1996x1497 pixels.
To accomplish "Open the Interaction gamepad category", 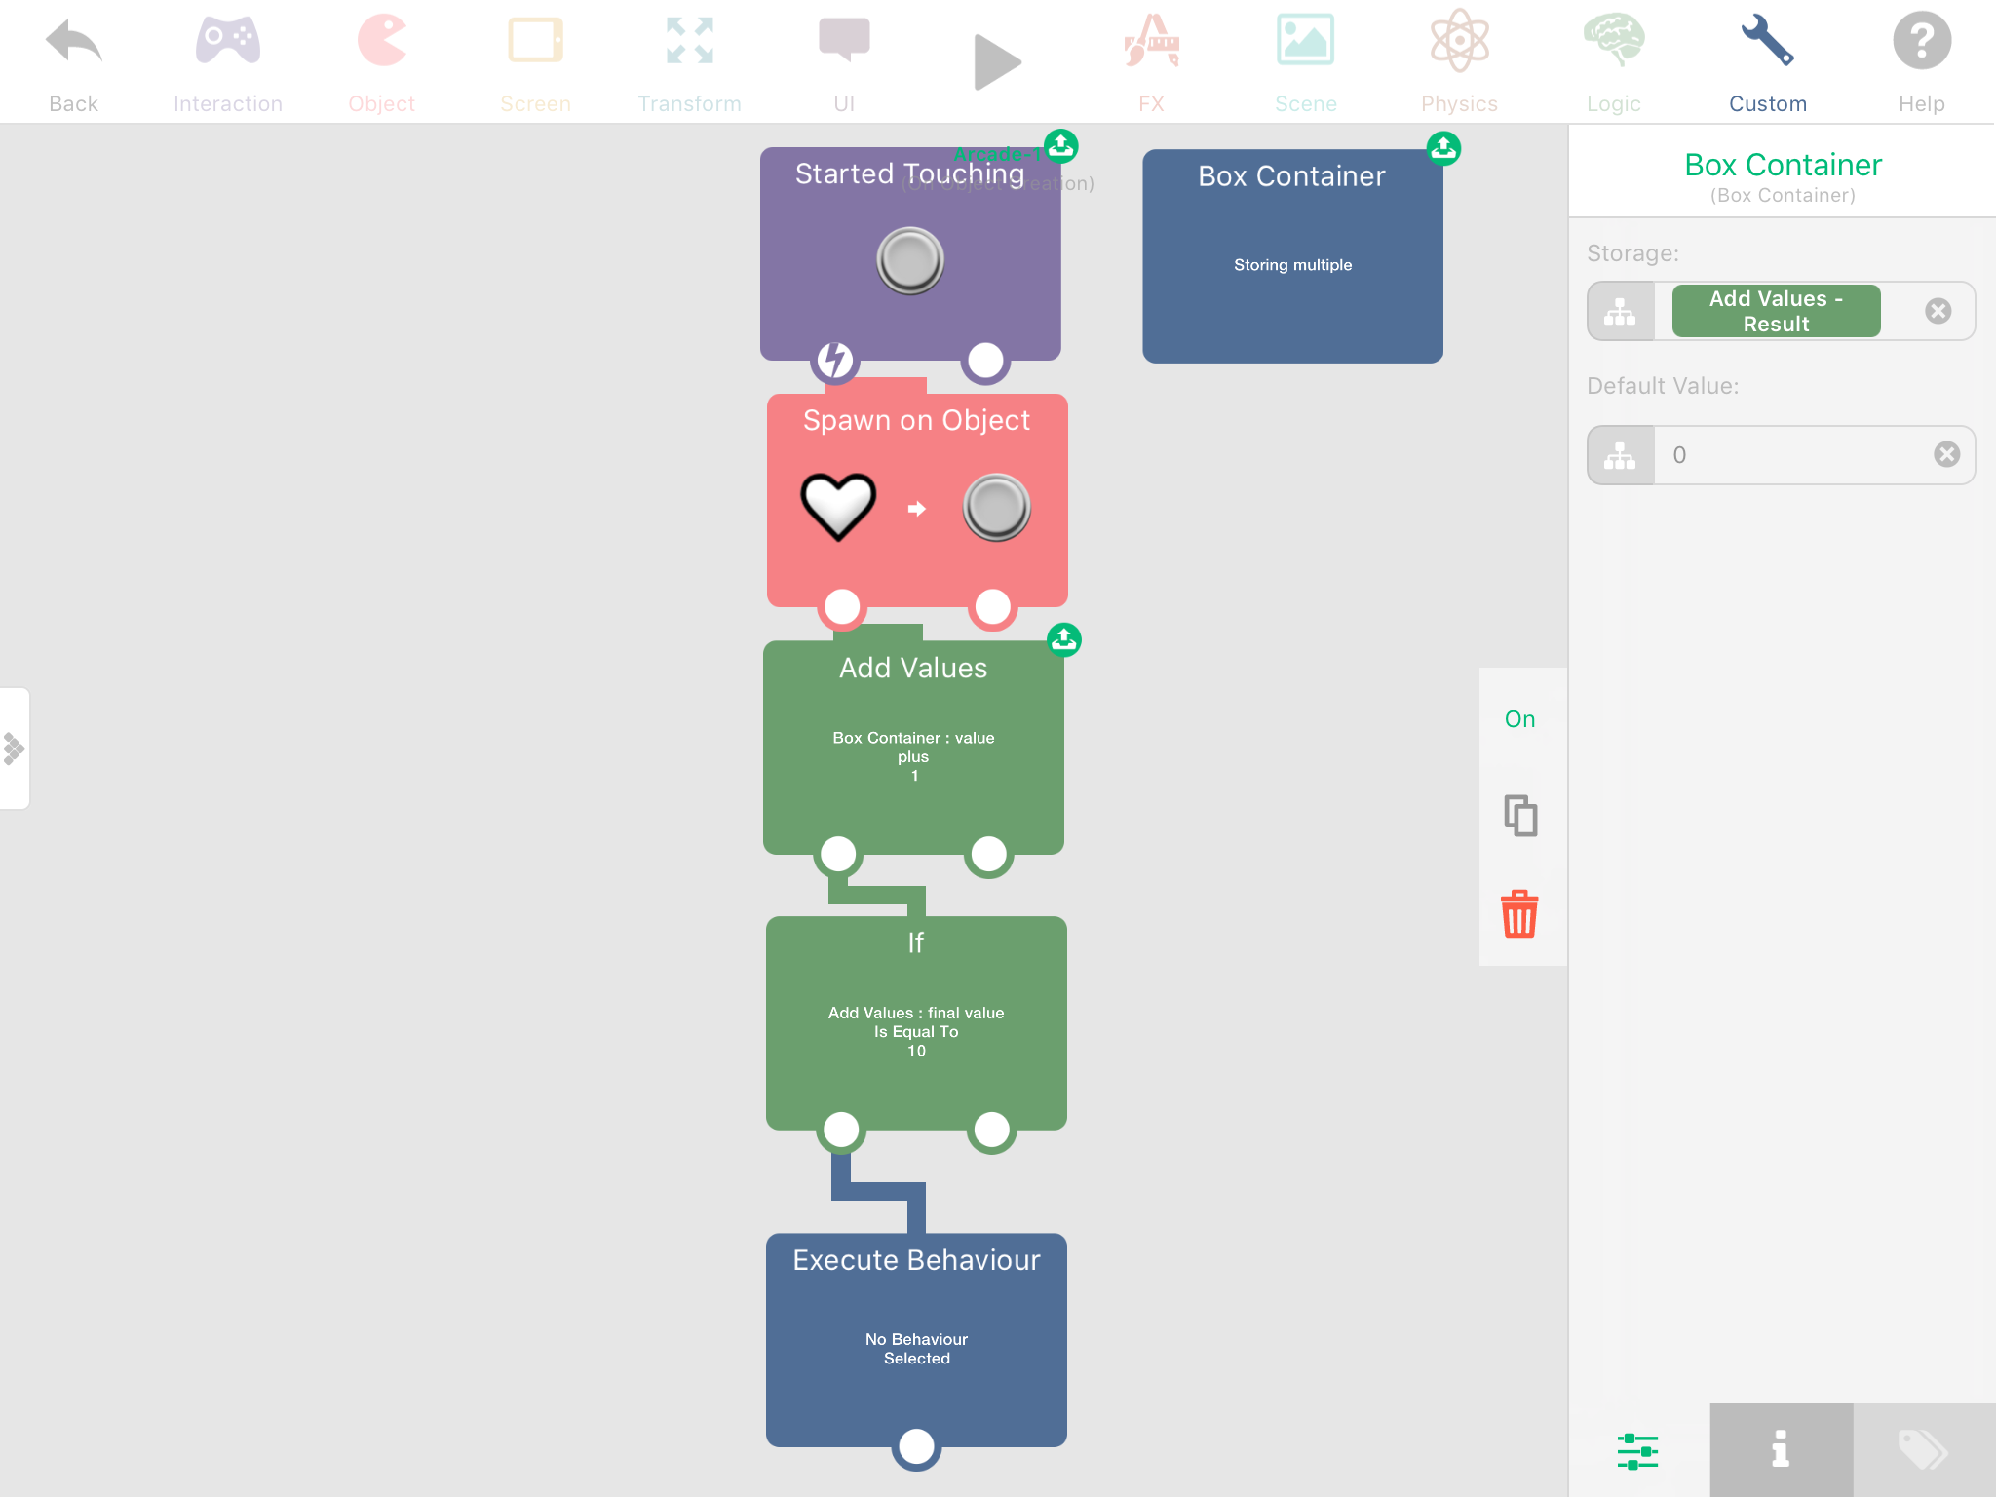I will click(227, 43).
